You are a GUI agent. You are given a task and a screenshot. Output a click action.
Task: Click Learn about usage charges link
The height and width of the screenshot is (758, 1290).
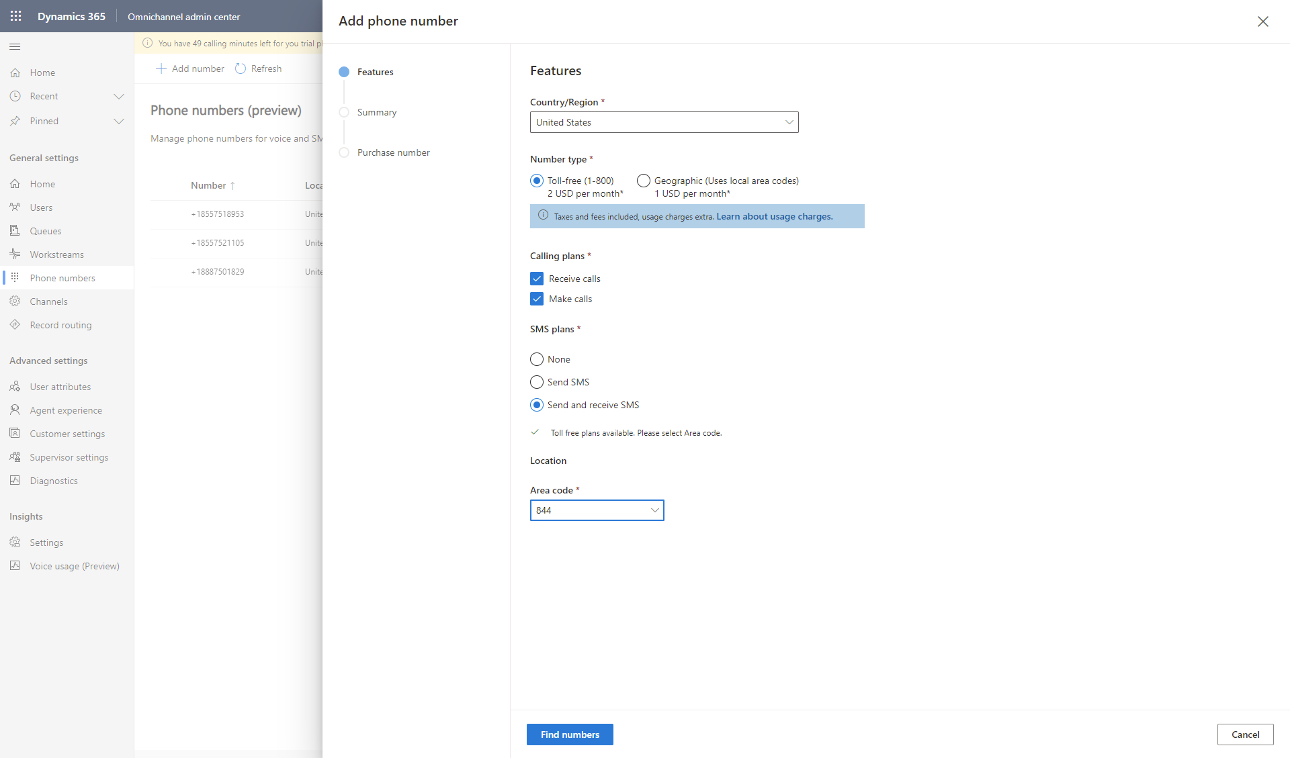tap(773, 216)
